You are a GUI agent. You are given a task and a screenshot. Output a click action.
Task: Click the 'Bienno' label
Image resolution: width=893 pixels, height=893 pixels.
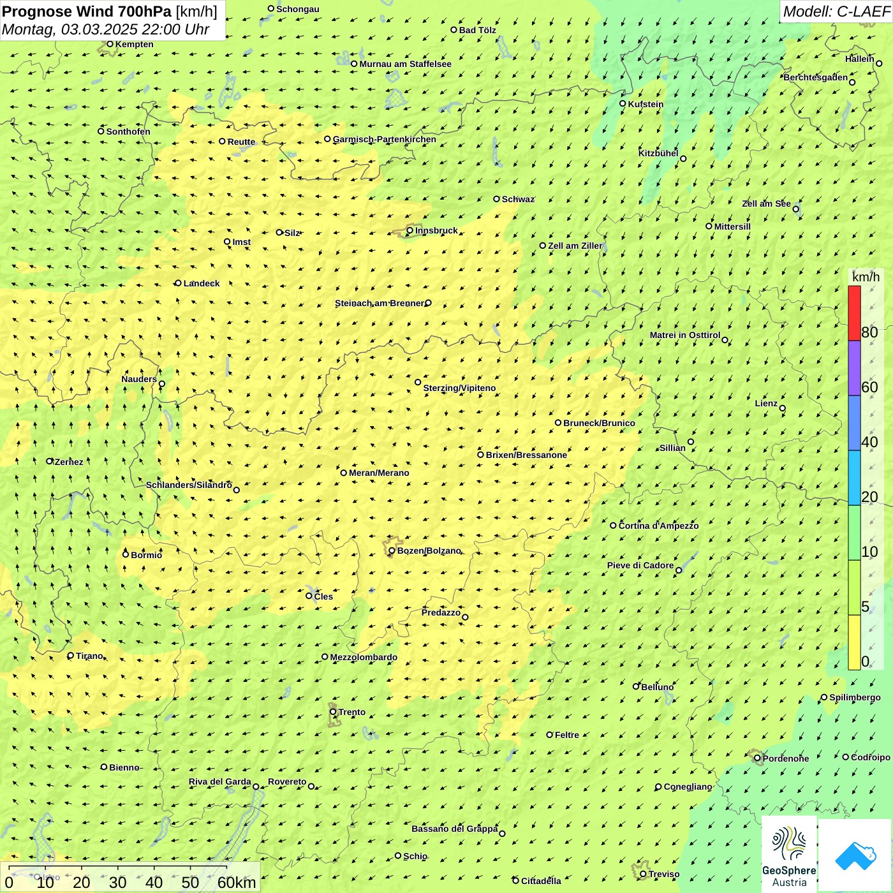coord(124,767)
